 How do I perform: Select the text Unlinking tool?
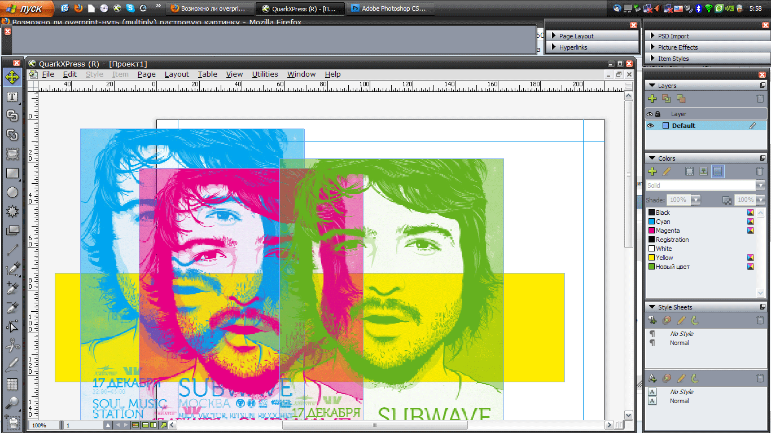pos(12,135)
